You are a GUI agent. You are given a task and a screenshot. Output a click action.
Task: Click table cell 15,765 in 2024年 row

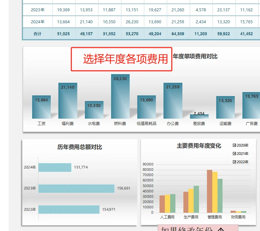click(x=246, y=22)
